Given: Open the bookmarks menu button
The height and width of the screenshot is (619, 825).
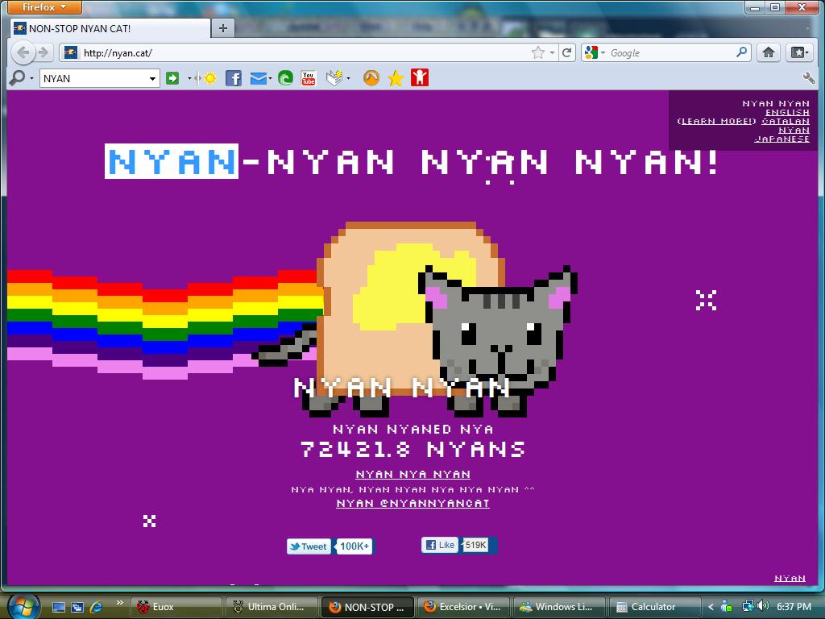Looking at the screenshot, I should tap(800, 52).
